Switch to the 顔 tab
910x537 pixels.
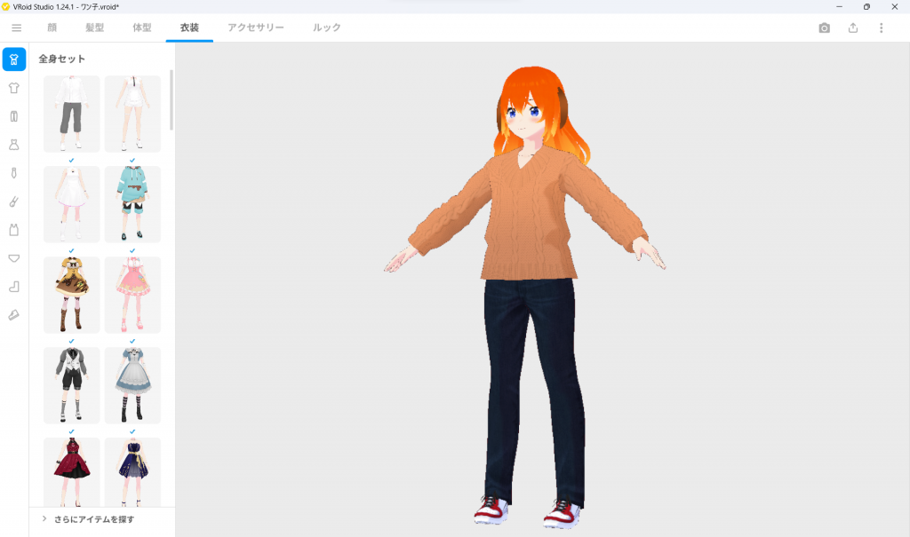(52, 28)
